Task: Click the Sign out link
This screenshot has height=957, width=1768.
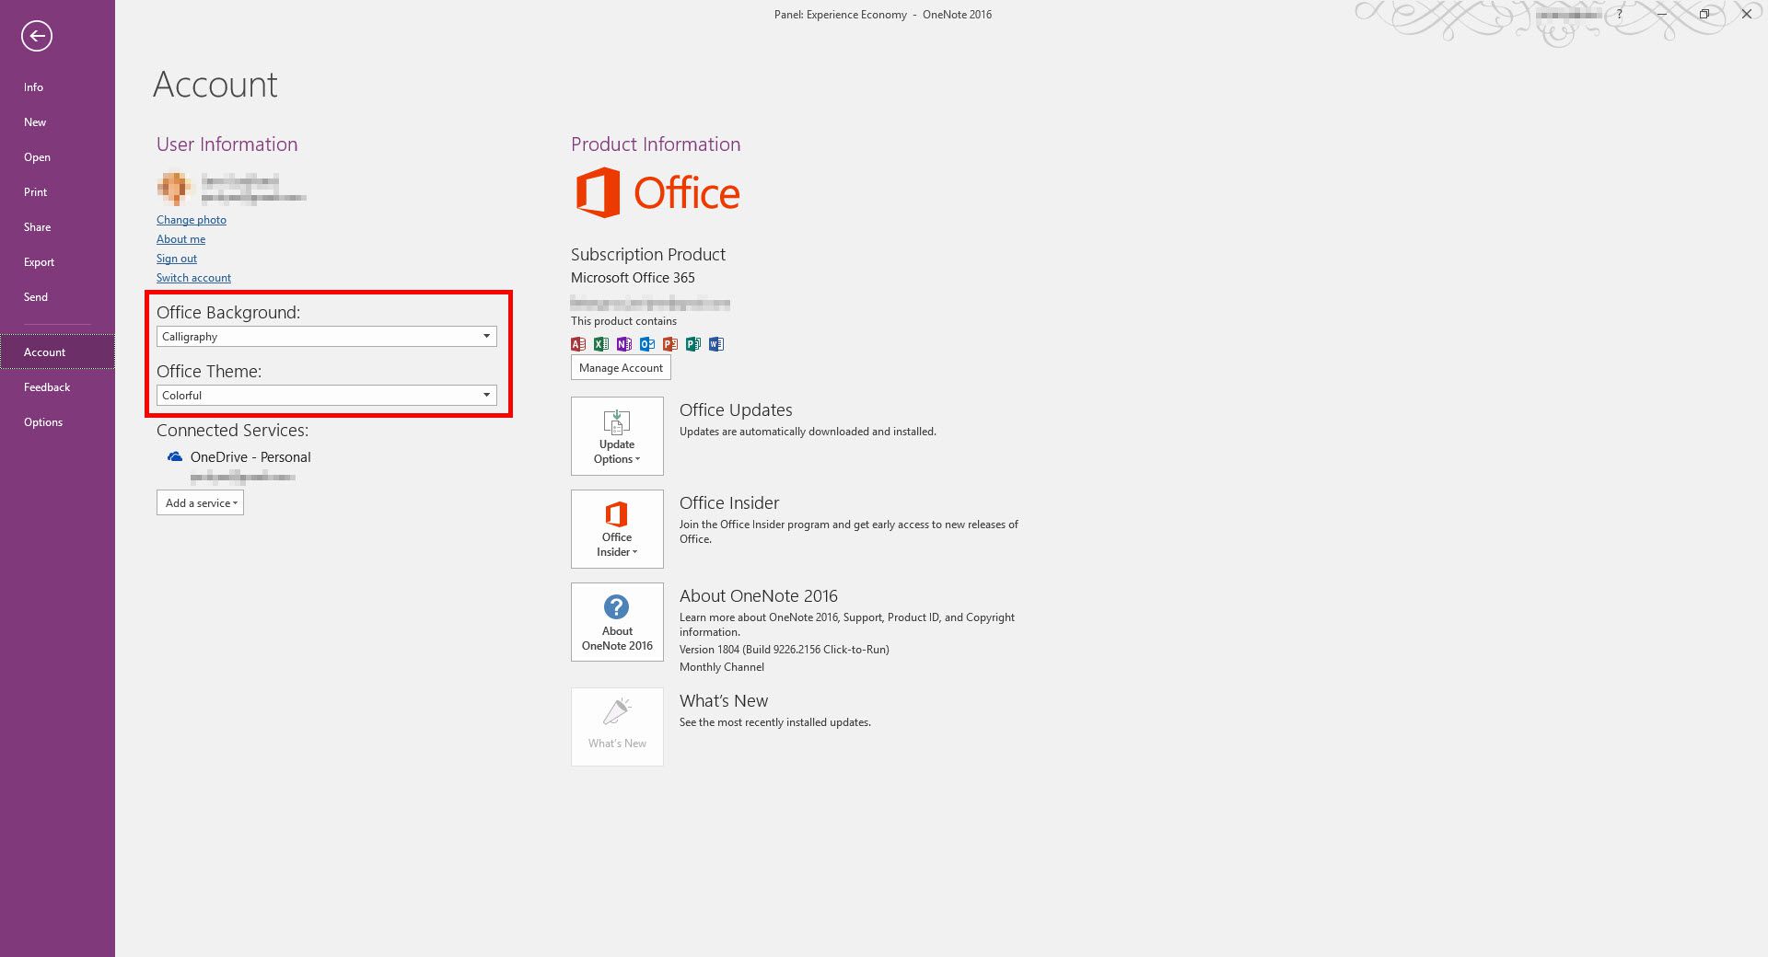Action: coord(177,259)
